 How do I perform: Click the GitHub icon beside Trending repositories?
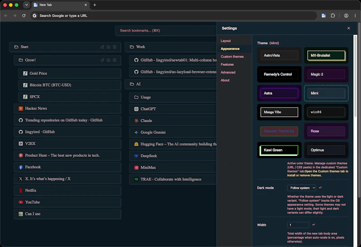(x=21, y=120)
